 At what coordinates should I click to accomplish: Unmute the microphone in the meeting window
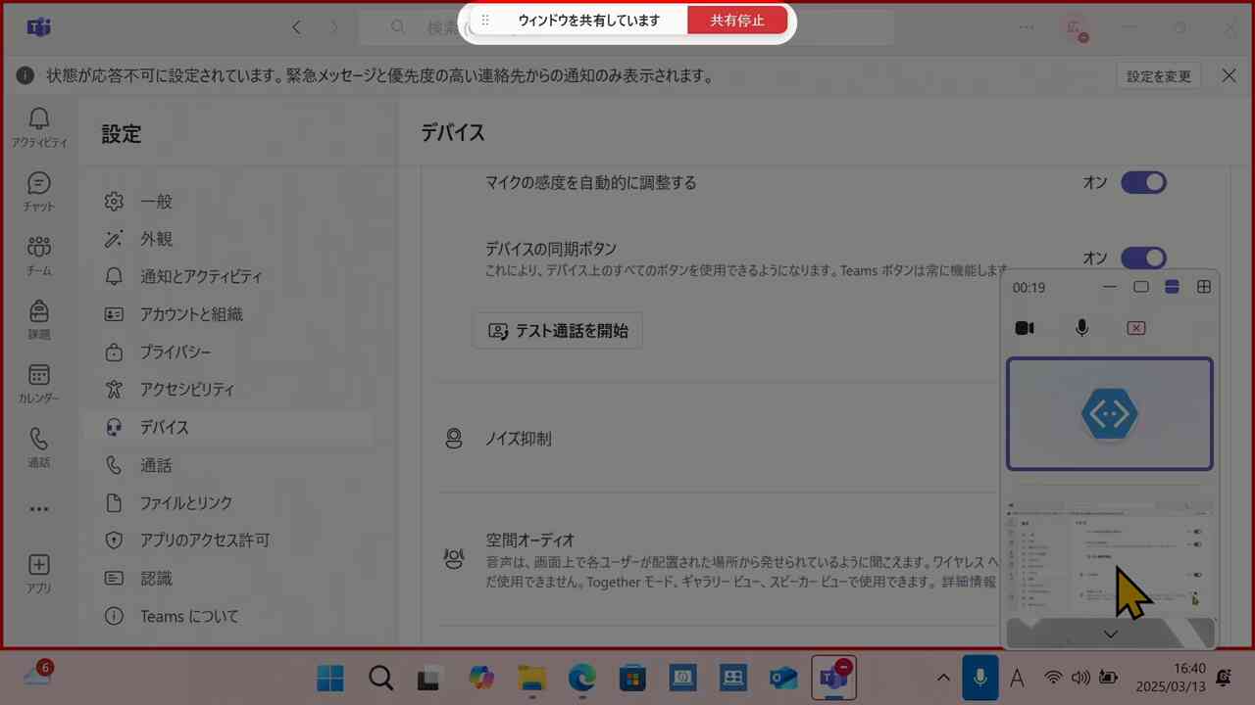(1081, 327)
